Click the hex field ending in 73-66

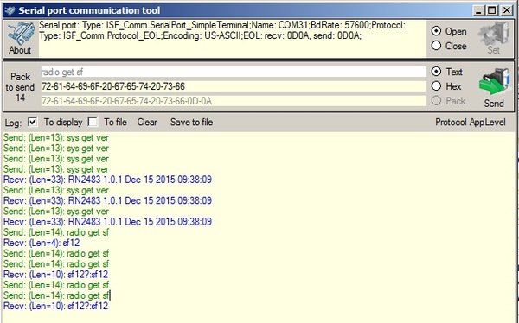point(234,86)
